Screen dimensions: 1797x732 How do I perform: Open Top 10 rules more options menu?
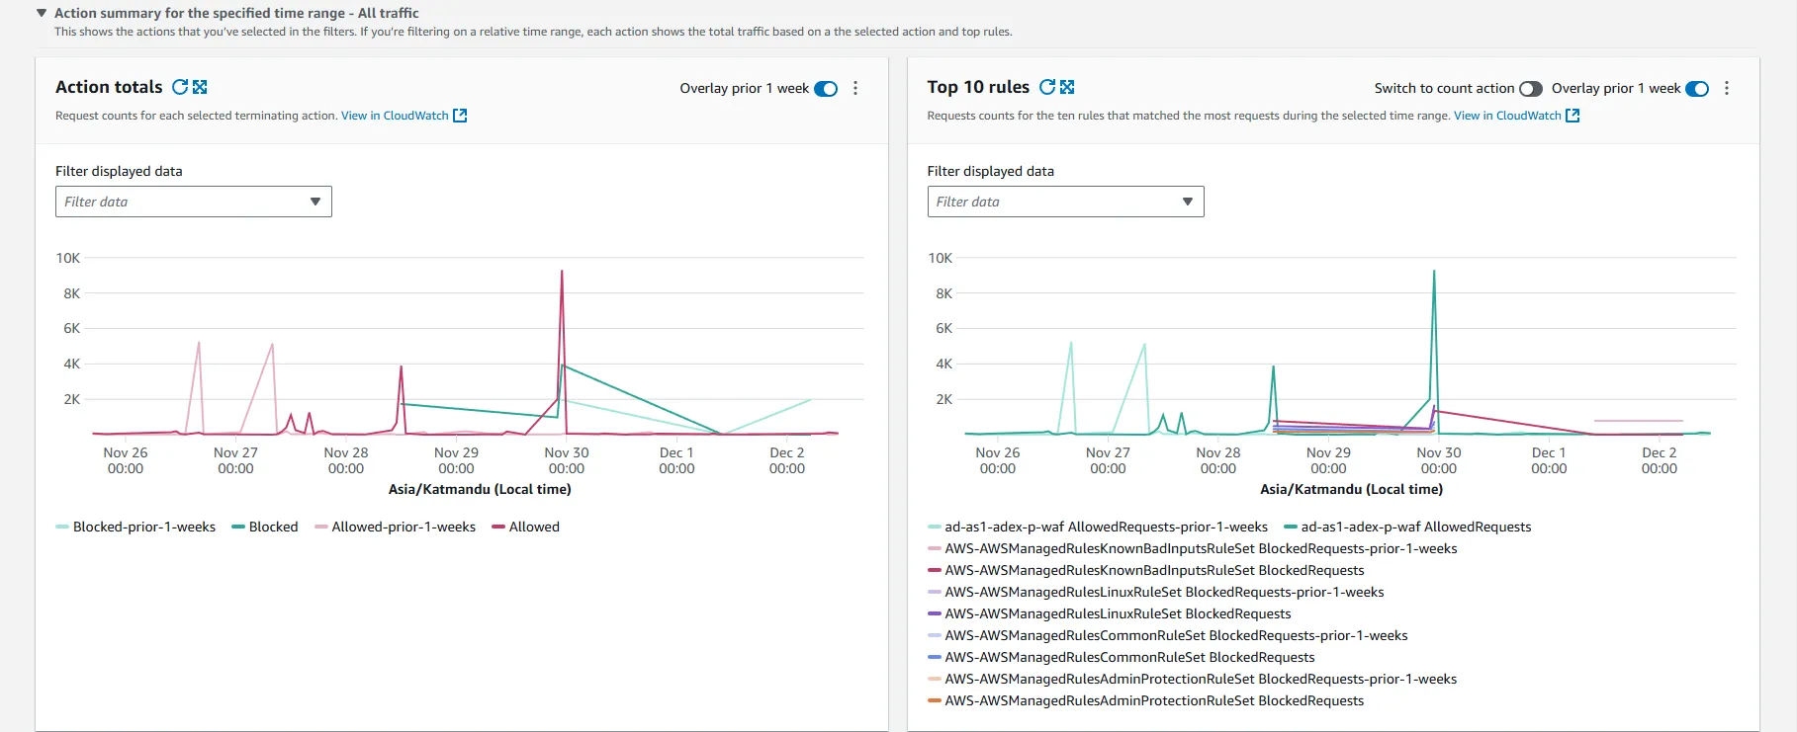[x=1727, y=88]
